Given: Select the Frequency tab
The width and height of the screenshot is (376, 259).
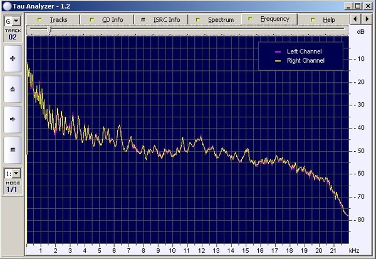Looking at the screenshot, I should click(269, 19).
